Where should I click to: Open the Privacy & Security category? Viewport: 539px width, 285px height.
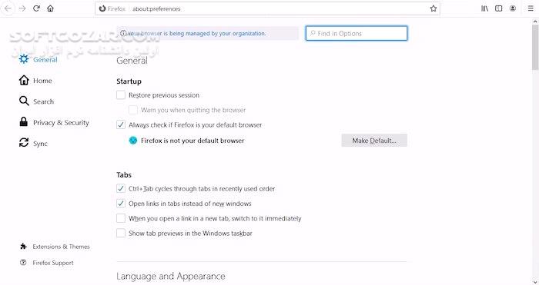pyautogui.click(x=54, y=122)
